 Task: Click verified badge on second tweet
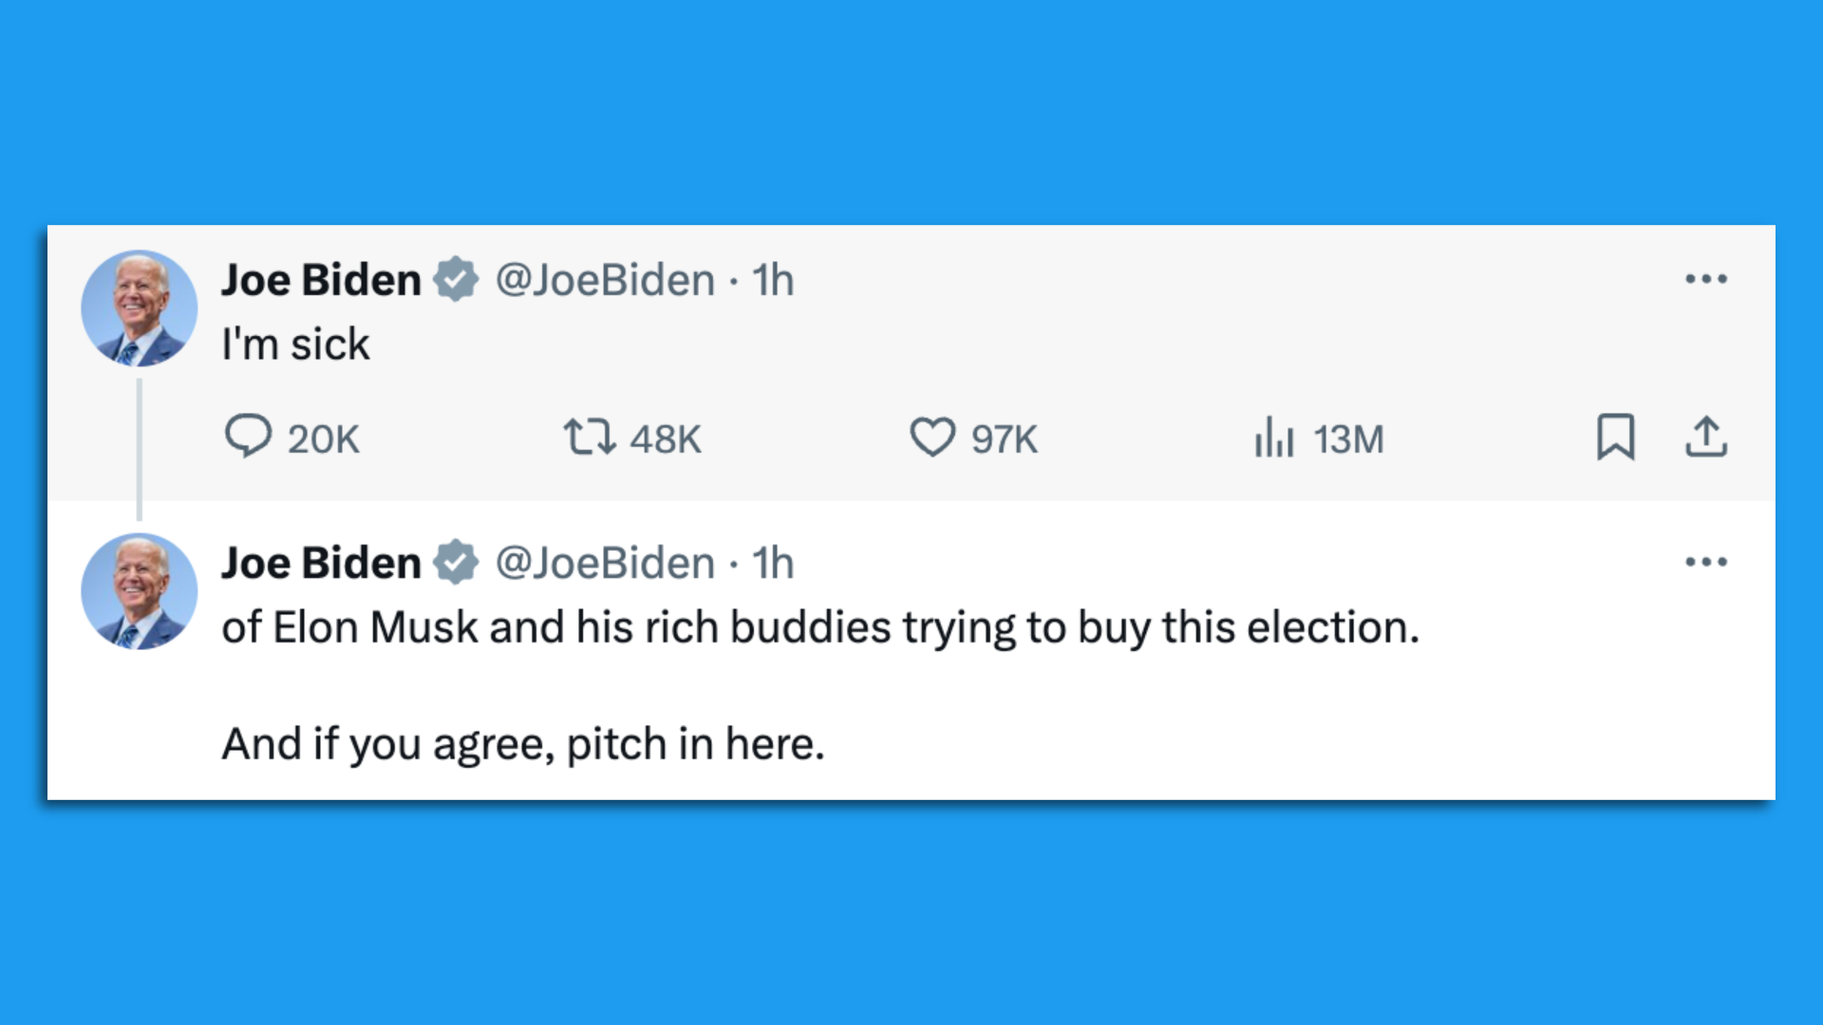click(457, 563)
